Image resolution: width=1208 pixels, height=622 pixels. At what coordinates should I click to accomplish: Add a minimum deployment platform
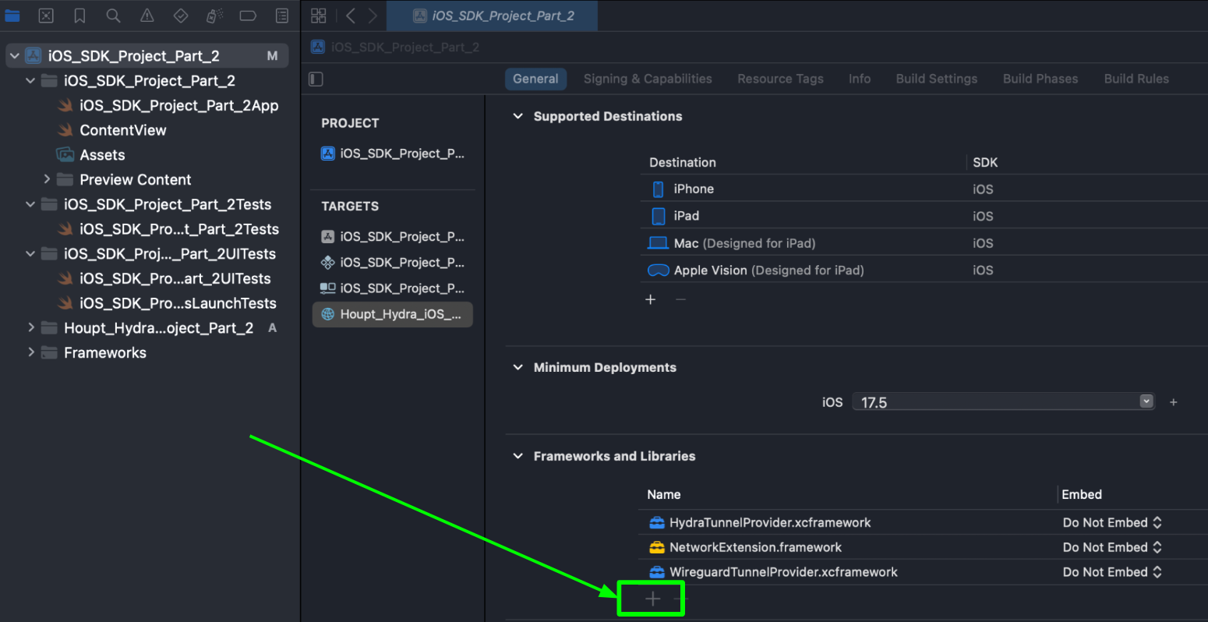click(x=1173, y=402)
